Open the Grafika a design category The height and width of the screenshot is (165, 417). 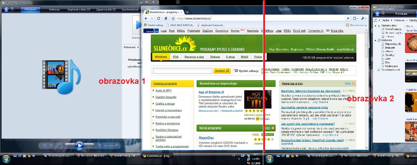pos(165,104)
